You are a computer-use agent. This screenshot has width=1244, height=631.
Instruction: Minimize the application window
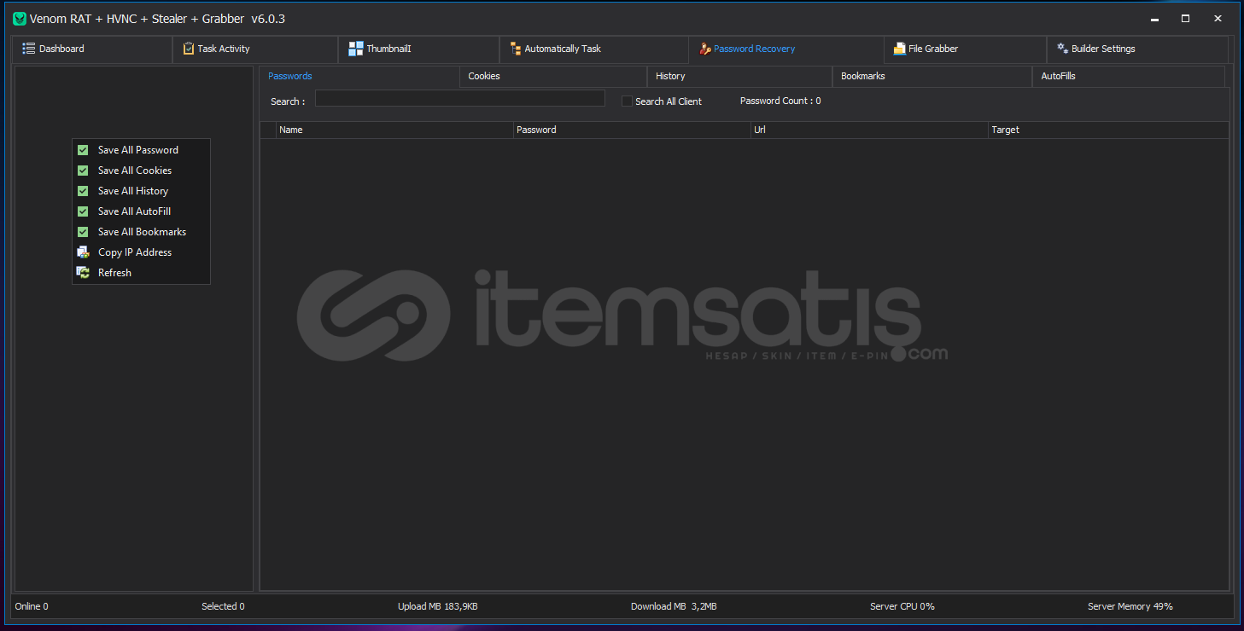pos(1154,19)
